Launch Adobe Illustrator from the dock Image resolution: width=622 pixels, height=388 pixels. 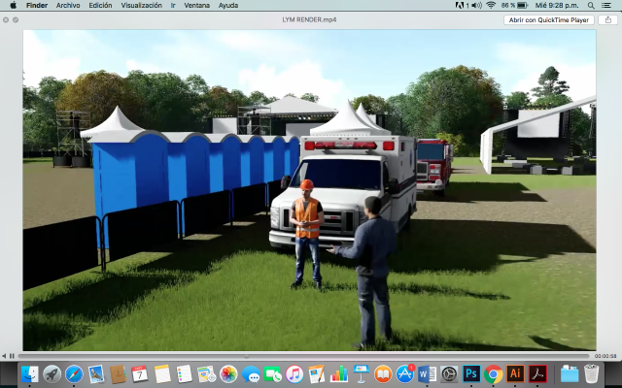click(x=515, y=373)
